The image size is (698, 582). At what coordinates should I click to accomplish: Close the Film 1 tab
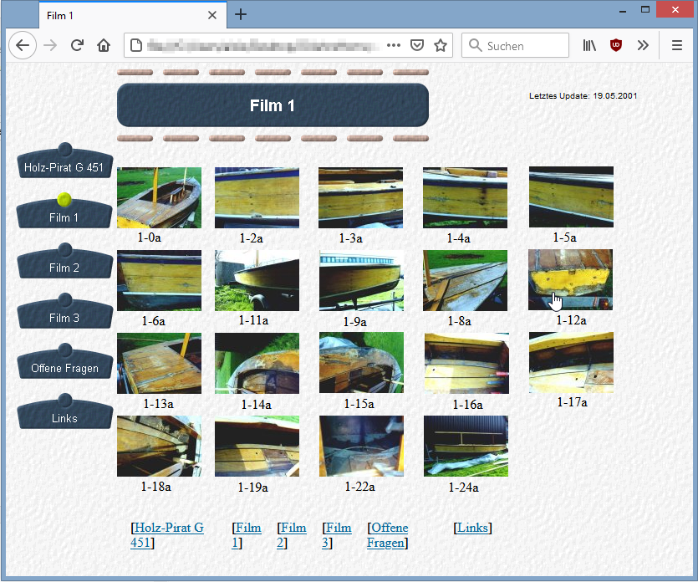[x=212, y=15]
